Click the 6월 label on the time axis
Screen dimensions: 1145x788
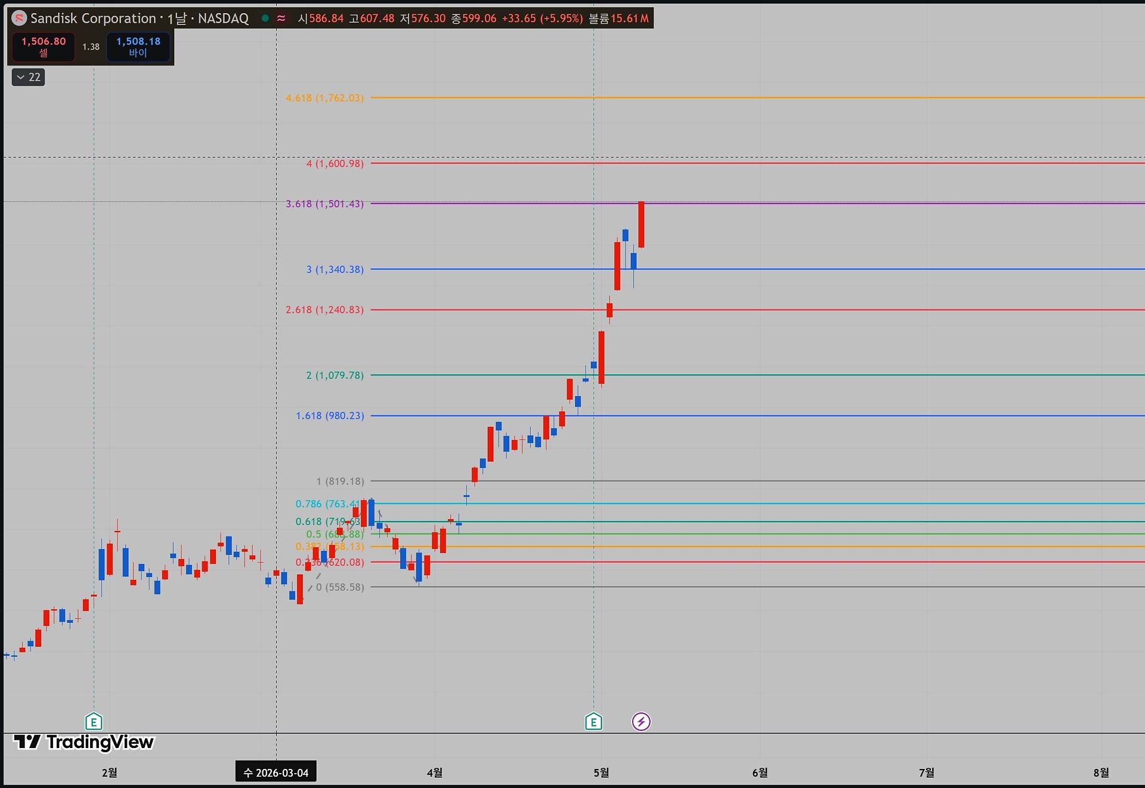tap(760, 773)
